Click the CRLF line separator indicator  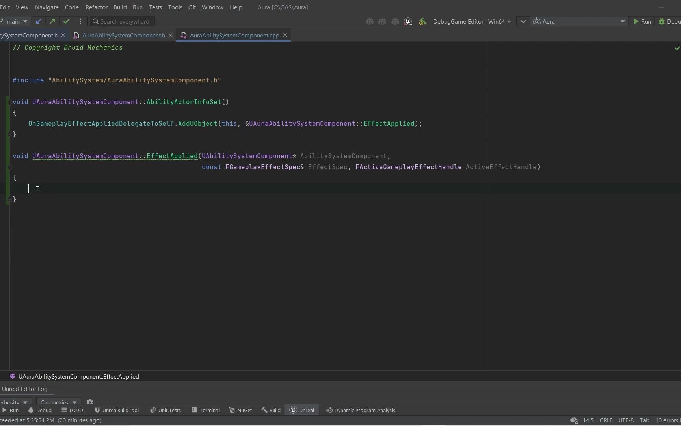pyautogui.click(x=606, y=420)
